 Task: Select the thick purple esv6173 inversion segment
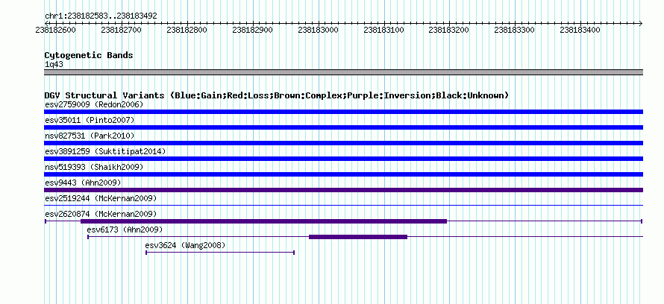[x=358, y=237]
